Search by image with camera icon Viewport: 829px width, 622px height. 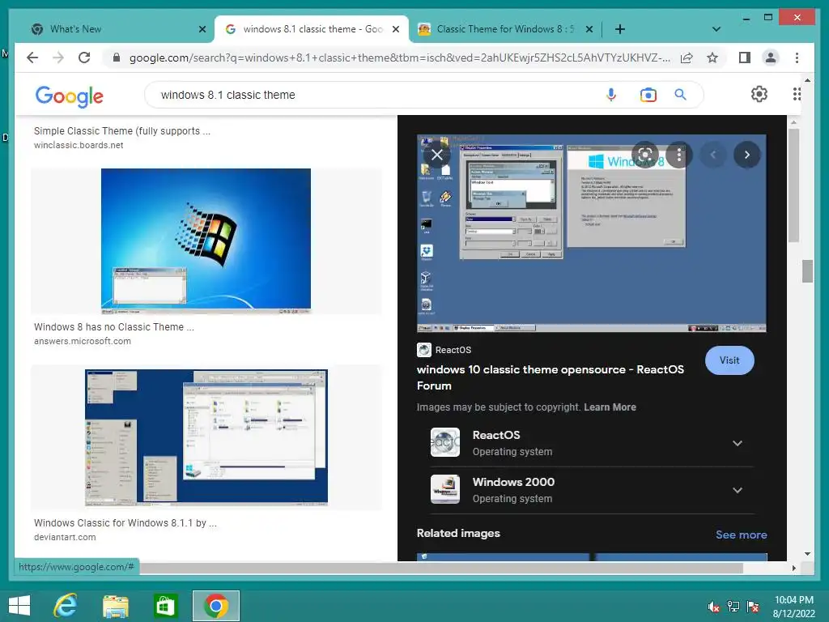click(648, 95)
